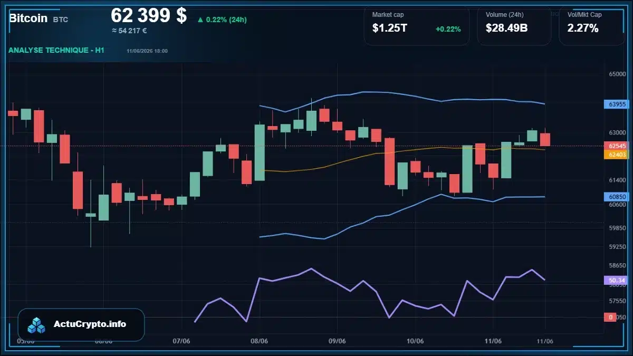Image resolution: width=633 pixels, height=356 pixels.
Task: Click the 59850 price axis label
Action: click(x=617, y=228)
